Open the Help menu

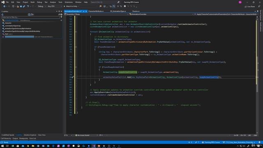(86, 2)
